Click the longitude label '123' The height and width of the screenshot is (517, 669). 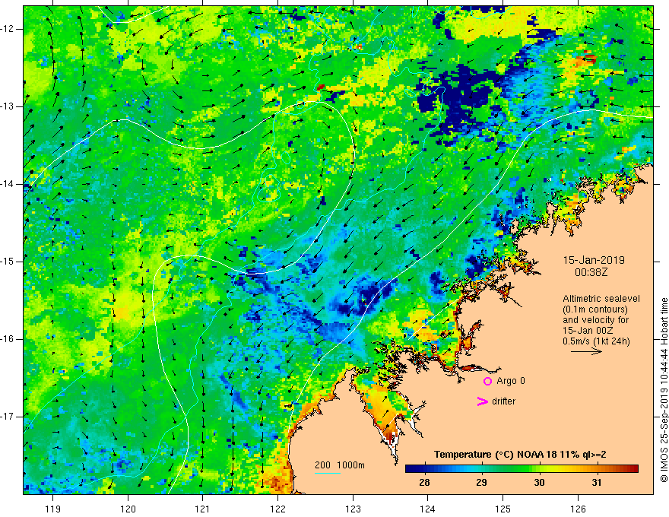[x=353, y=509]
